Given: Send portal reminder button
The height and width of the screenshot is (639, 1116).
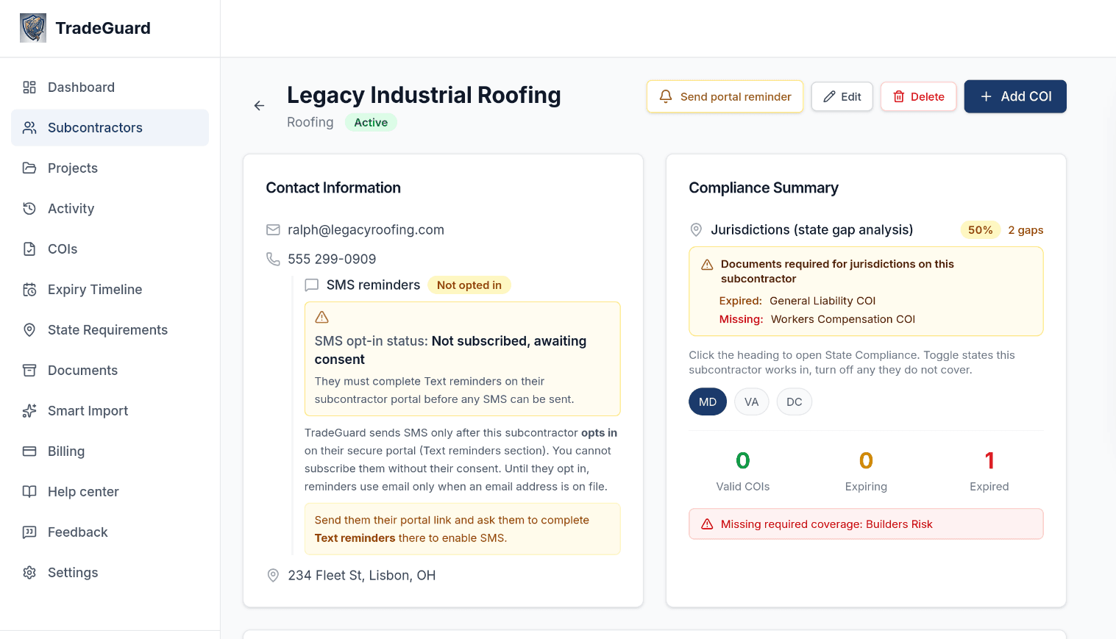Looking at the screenshot, I should [725, 97].
